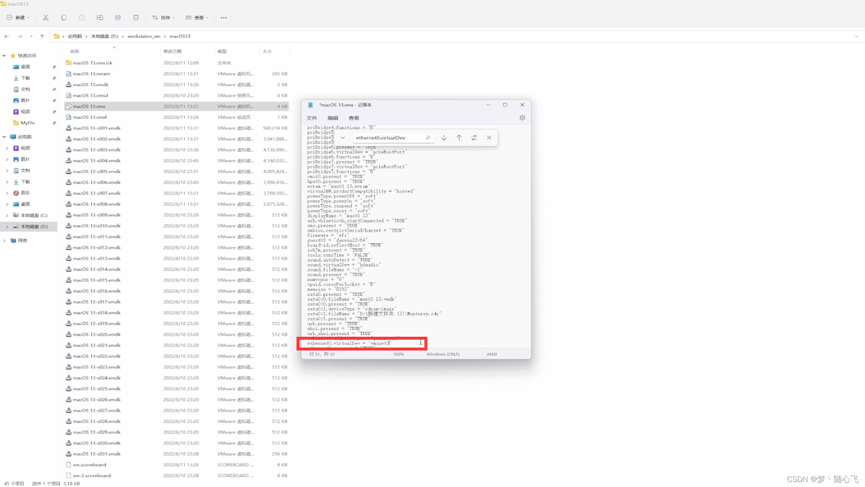Go up one folder level arrow
865x487 pixels.
click(x=42, y=36)
